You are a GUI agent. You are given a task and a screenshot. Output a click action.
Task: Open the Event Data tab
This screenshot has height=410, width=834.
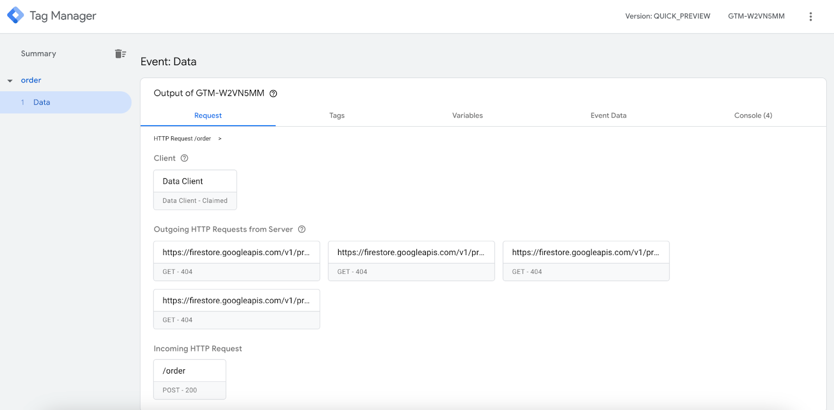[x=608, y=115]
